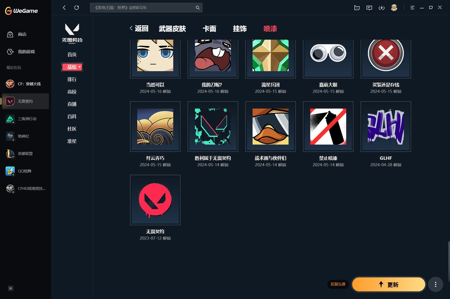Click the 《洛克王国：世界》定档0326 search field
This screenshot has width=450, height=299.
pos(141,8)
